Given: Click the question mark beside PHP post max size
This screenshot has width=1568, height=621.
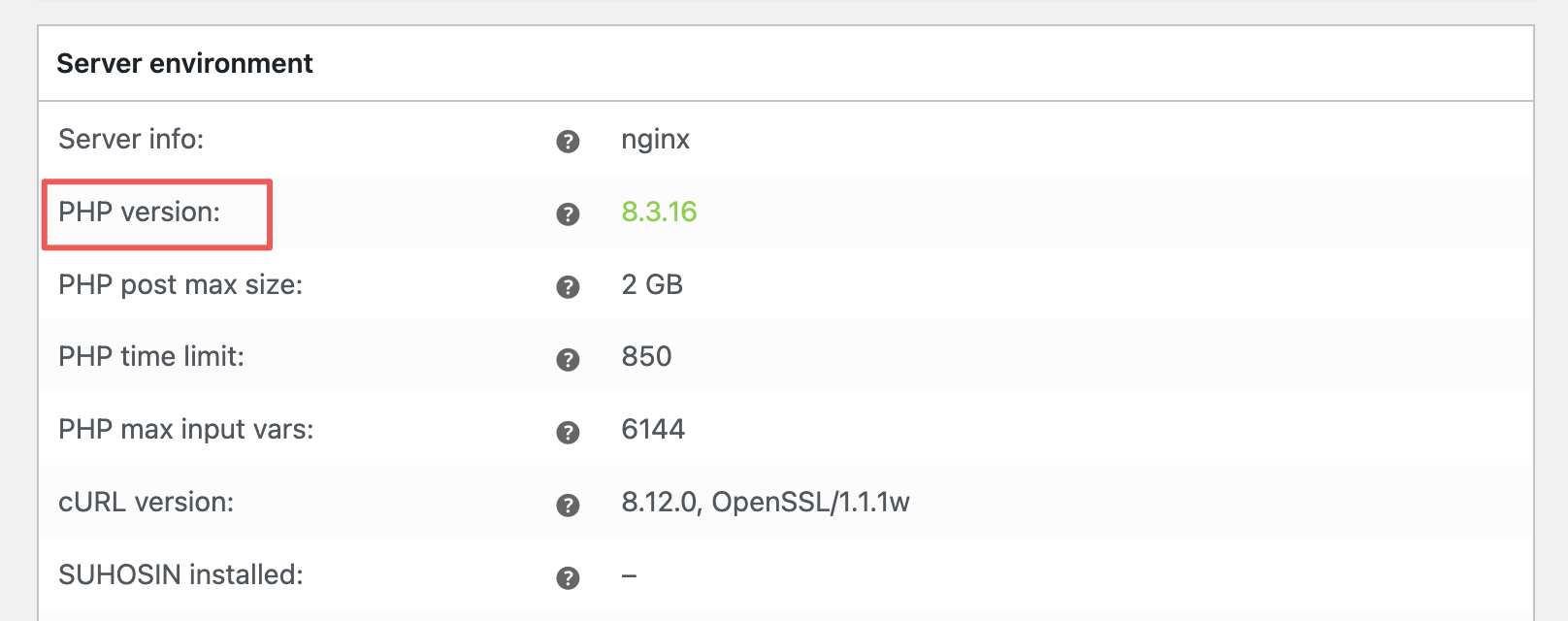Looking at the screenshot, I should coord(568,287).
